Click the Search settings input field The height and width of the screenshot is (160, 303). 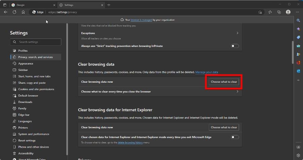pyautogui.click(x=36, y=42)
